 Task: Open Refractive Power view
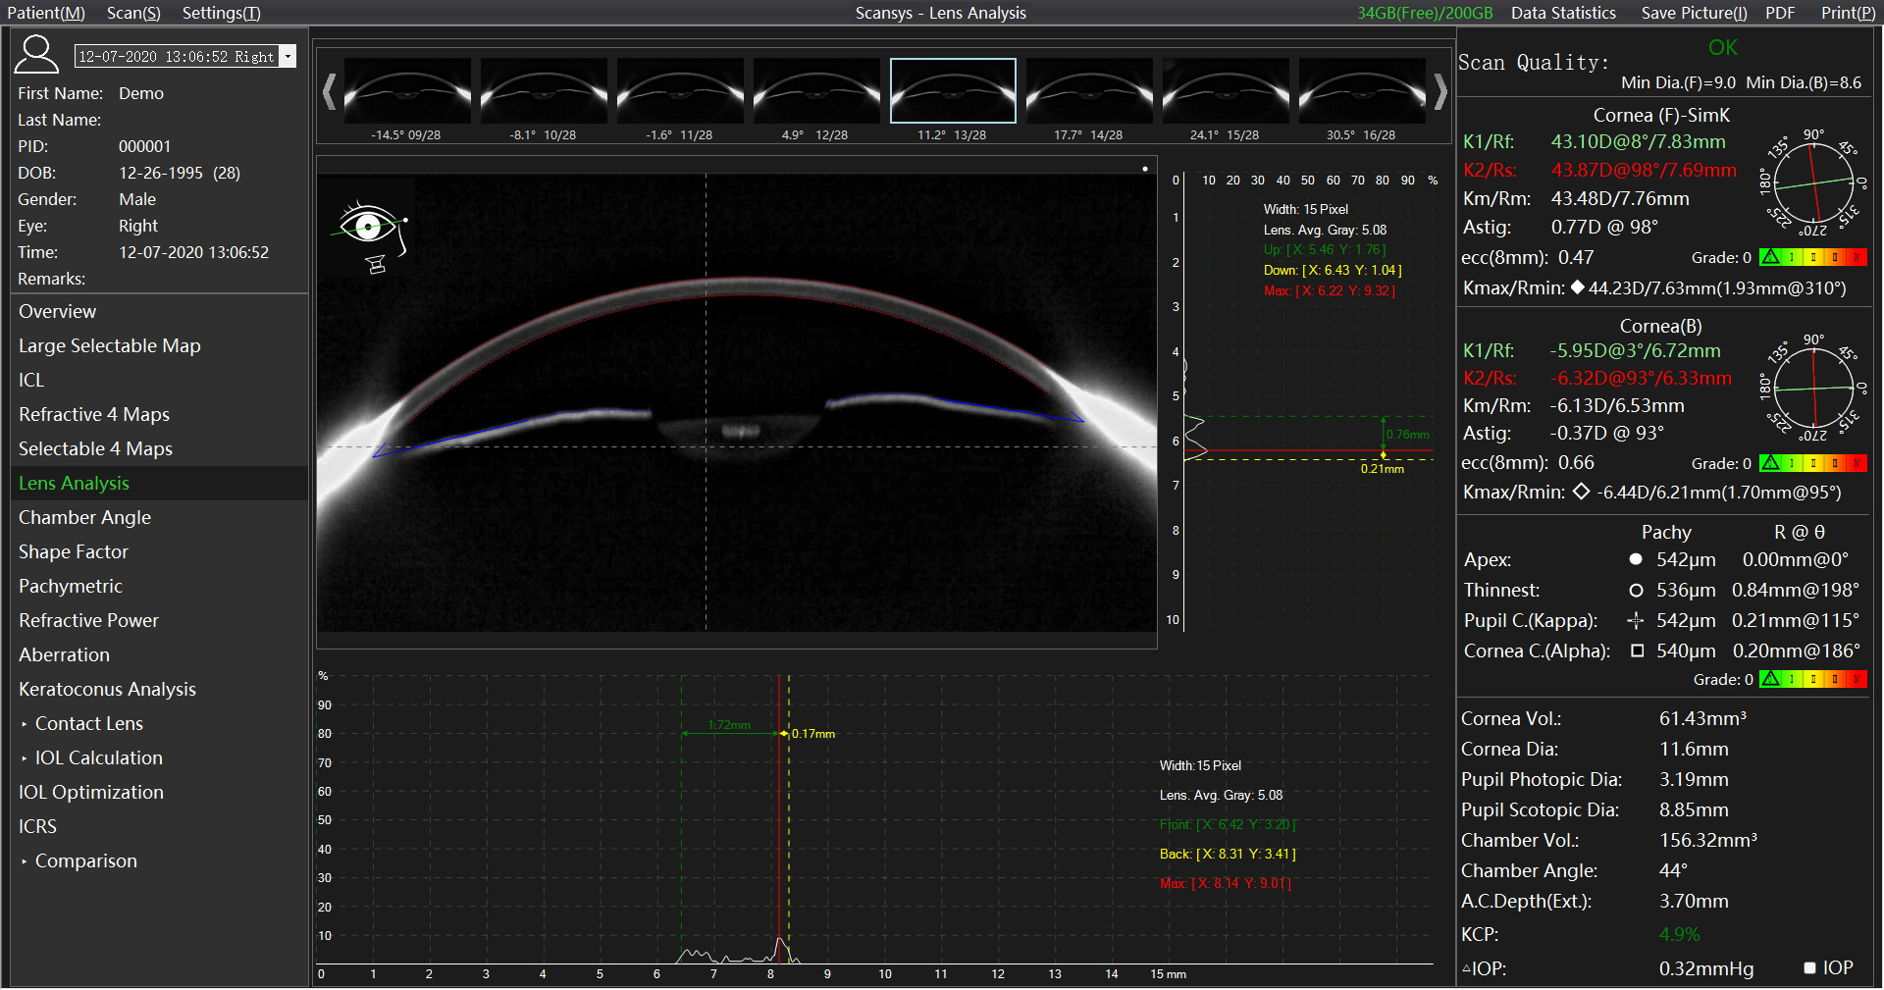click(x=159, y=620)
